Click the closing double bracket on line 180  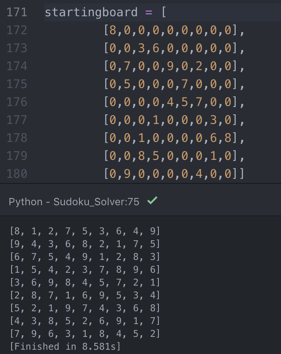[238, 174]
